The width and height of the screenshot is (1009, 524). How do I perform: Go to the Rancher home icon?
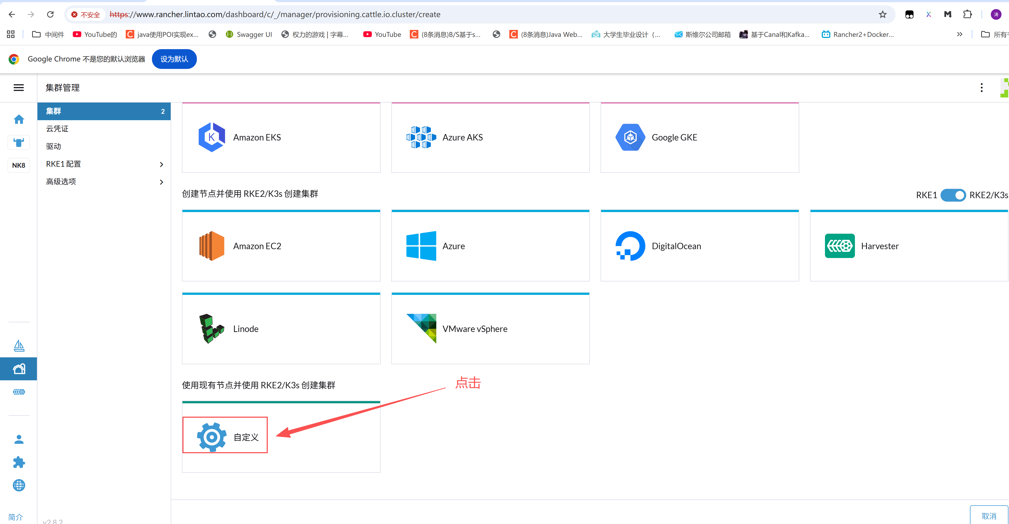tap(19, 119)
